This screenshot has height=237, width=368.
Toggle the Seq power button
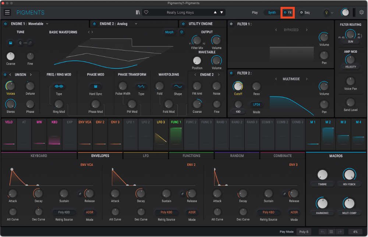pyautogui.click(x=301, y=13)
